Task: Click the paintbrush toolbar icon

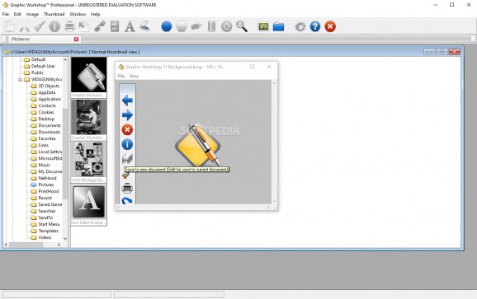Action: pos(40,26)
